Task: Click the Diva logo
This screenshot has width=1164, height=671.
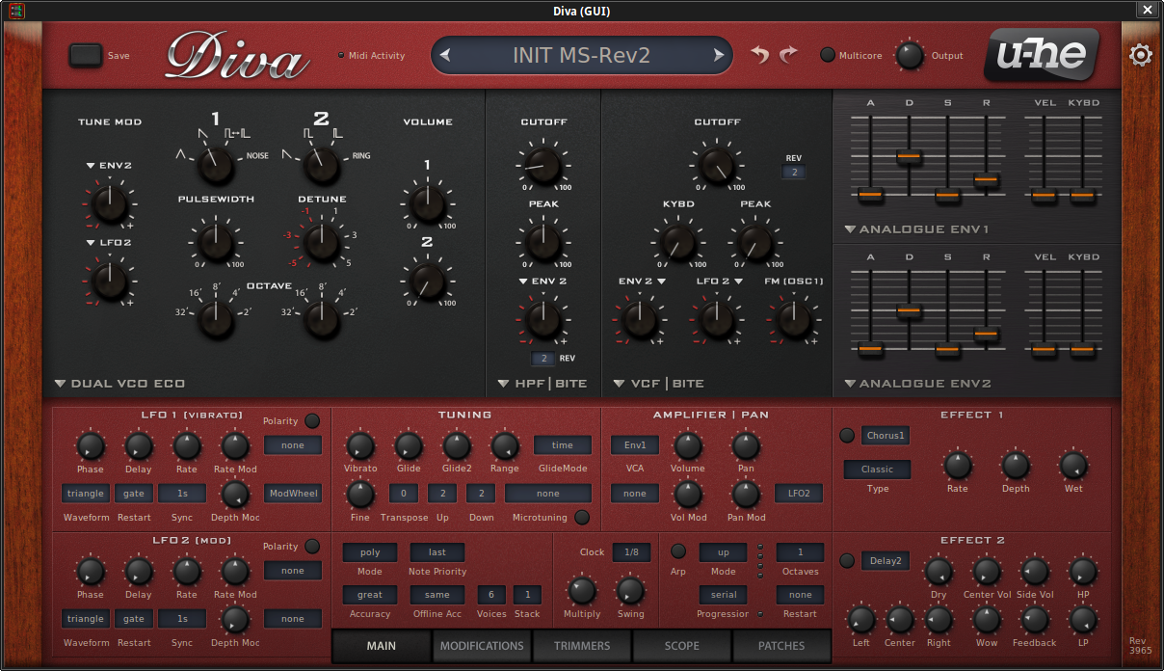Action: (237, 56)
